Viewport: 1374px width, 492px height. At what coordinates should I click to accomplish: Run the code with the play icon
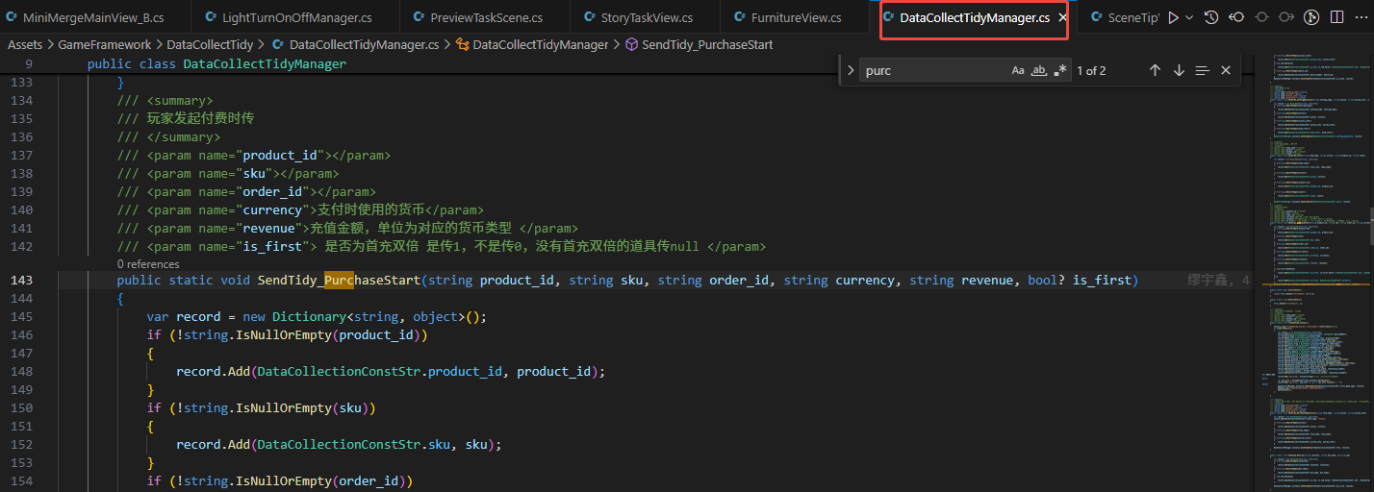coord(1173,17)
